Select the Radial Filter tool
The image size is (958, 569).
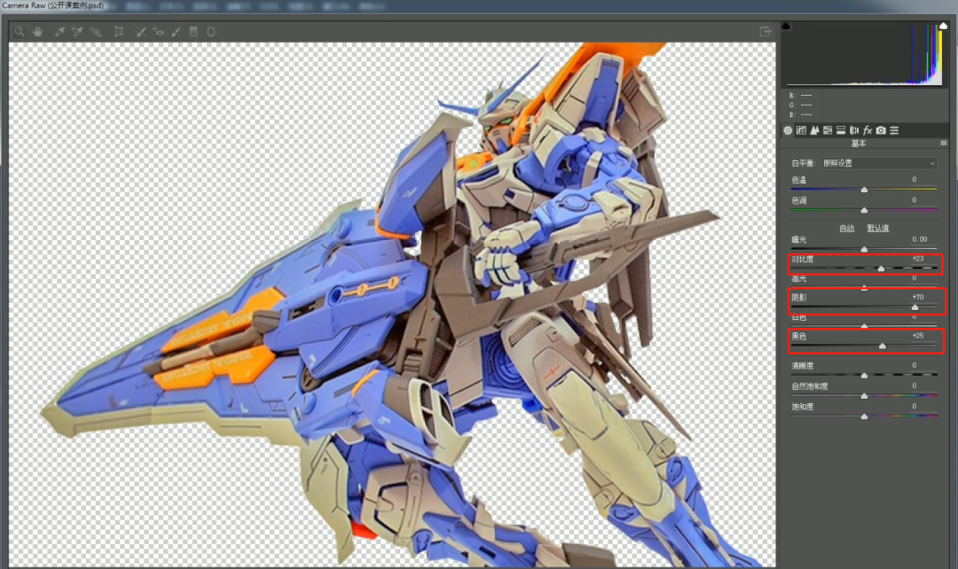point(211,32)
